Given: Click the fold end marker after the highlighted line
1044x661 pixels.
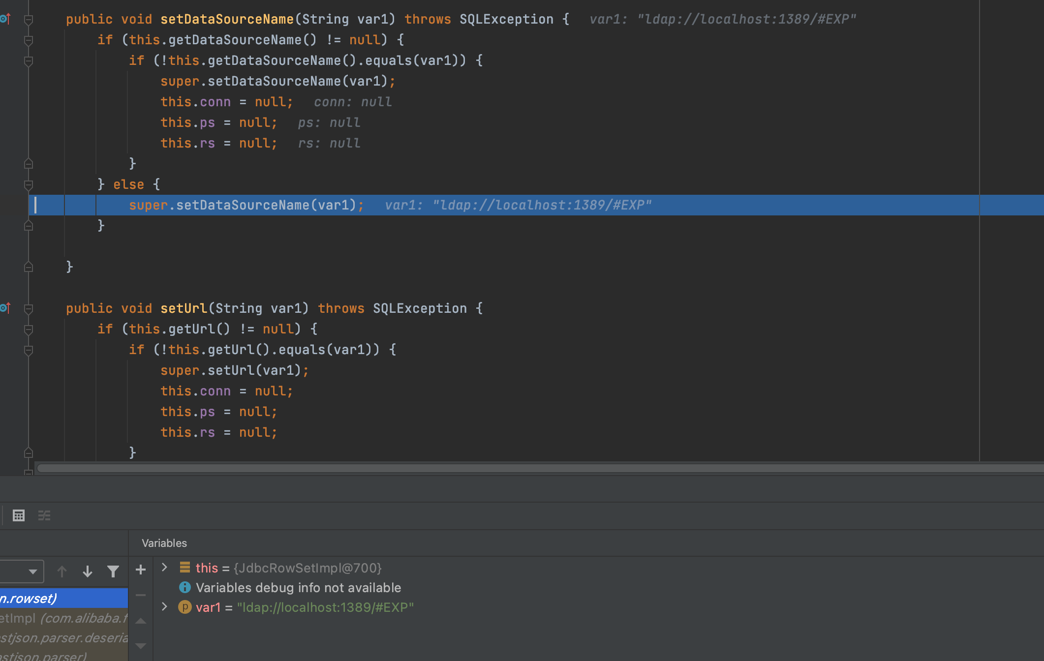Looking at the screenshot, I should click(29, 225).
